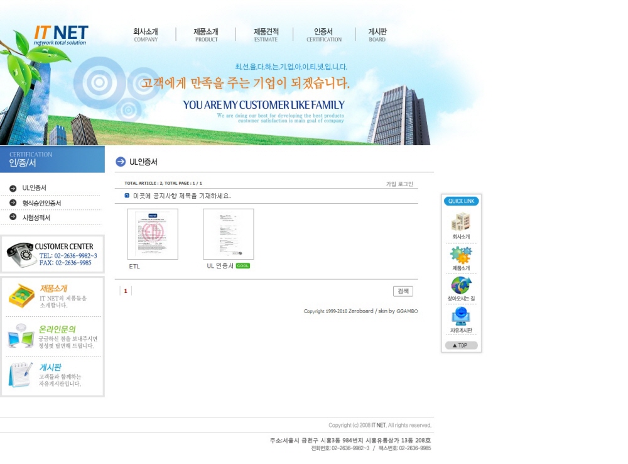Viewport: 628px width, 464px height.
Task: Open 인증서 CERTIFICATION in the top menu
Action: click(323, 35)
